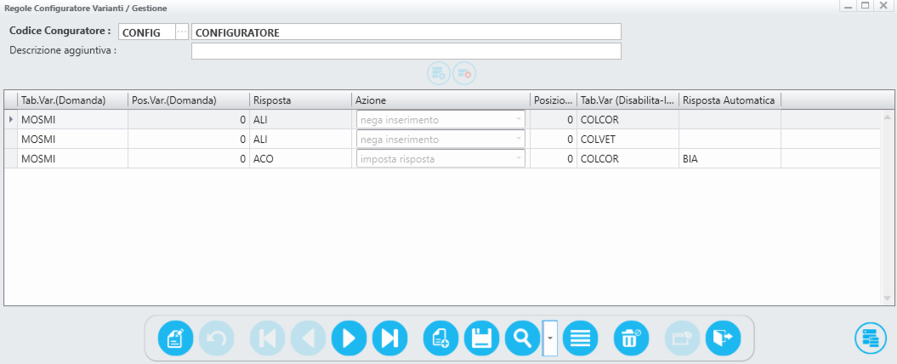The image size is (897, 364).
Task: Select the MOSMI cell in the COLVET row
Action: coord(72,139)
